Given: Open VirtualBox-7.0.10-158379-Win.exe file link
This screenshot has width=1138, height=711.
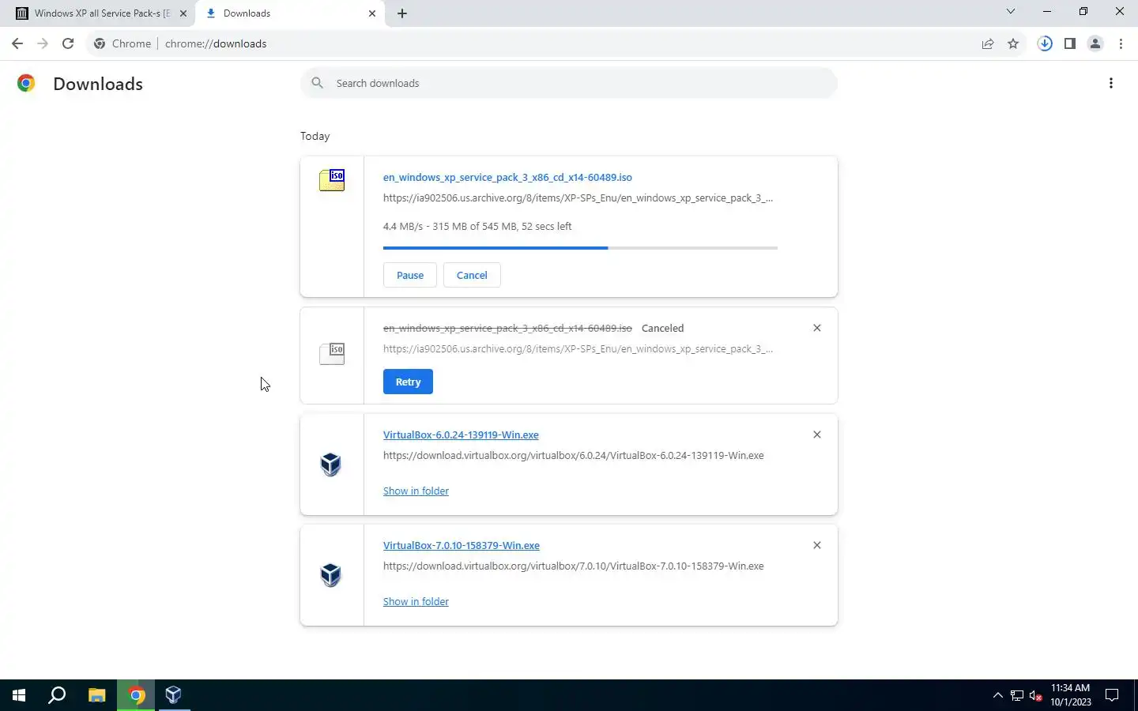Looking at the screenshot, I should 462,545.
